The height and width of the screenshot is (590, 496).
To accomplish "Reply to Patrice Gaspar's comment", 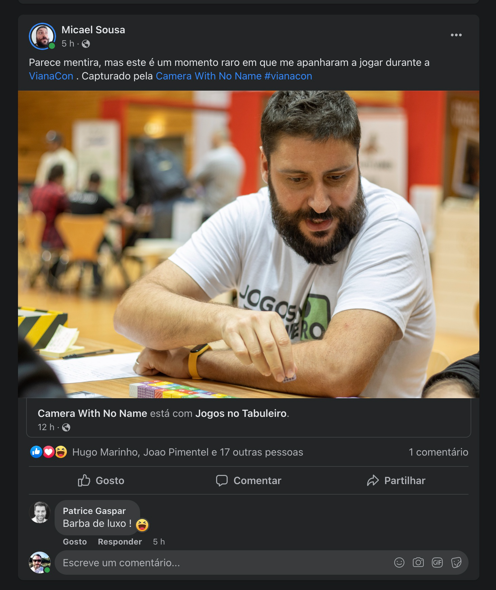I will [x=120, y=541].
